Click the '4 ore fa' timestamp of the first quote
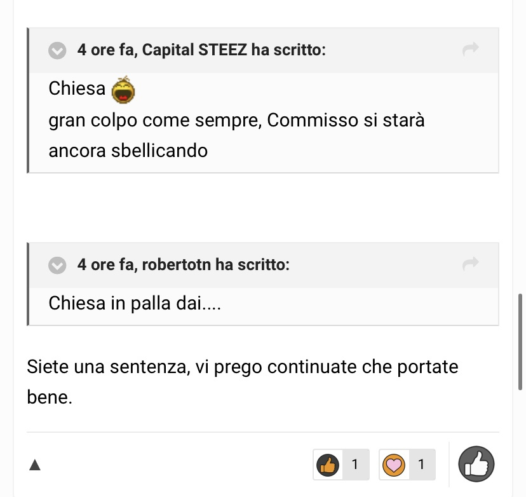The image size is (526, 497). (106, 50)
